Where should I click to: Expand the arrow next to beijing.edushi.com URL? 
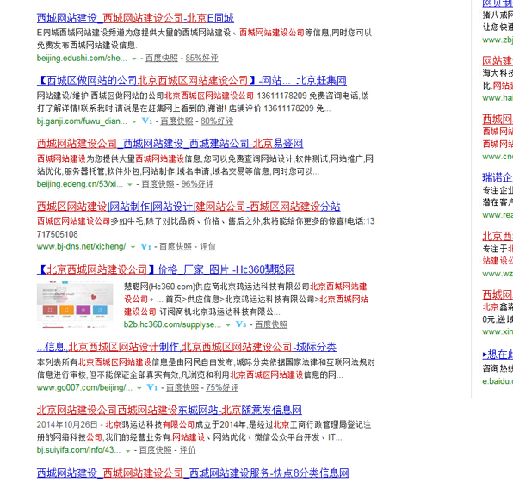point(133,59)
